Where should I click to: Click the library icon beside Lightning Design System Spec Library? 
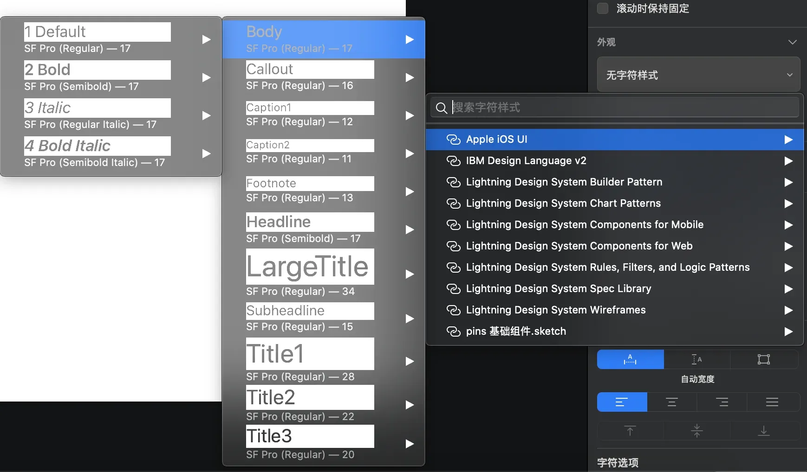click(x=453, y=289)
